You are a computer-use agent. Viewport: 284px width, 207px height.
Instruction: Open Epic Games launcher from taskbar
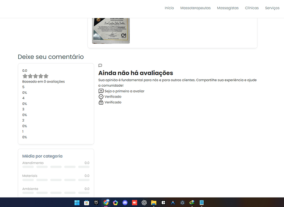(96, 202)
